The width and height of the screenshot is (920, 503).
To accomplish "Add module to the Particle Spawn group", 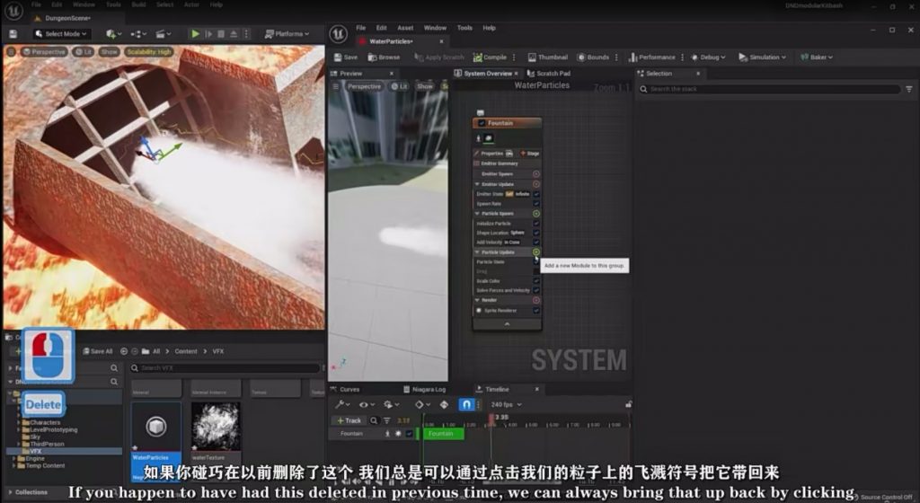I will click(x=536, y=214).
